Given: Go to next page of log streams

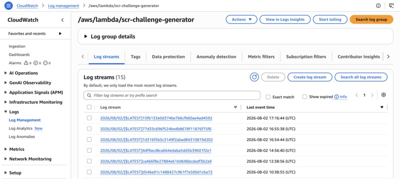Looking at the screenshot, I should [x=372, y=95].
